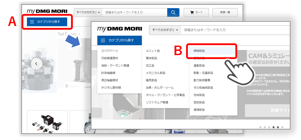Image resolution: width=301 pixels, height=140 pixels.
Task: Open カート (cart) in the back window
Action: point(196,12)
